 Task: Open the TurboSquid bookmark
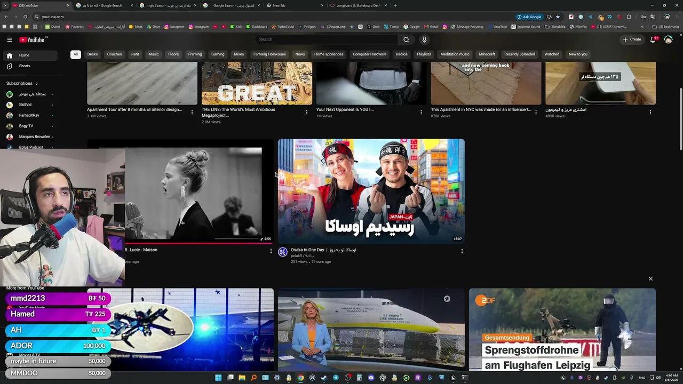click(282, 27)
